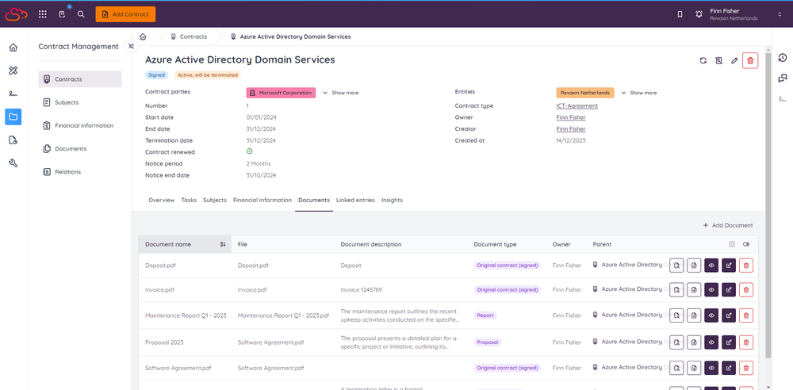Screen dimensions: 793x390
Task: Open Subjects in Contract Management menu
Action: (x=80, y=102)
